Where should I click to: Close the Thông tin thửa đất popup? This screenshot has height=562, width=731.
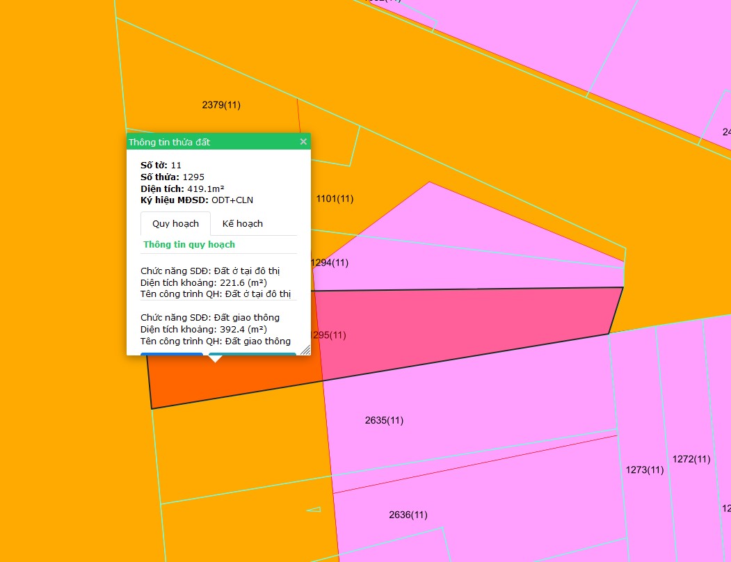(303, 141)
